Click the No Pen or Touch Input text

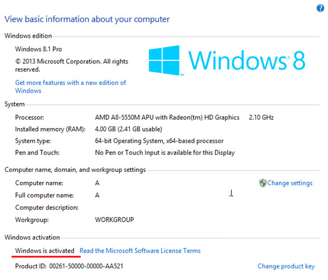point(165,153)
